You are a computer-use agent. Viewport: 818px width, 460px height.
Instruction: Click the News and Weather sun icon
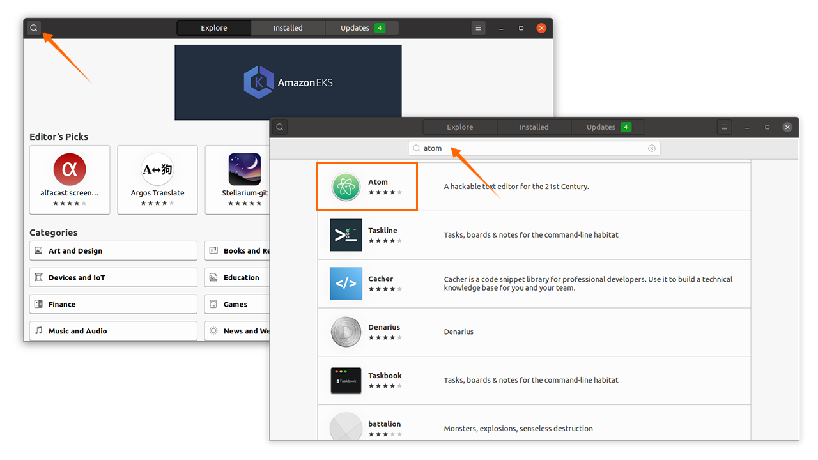click(x=213, y=331)
